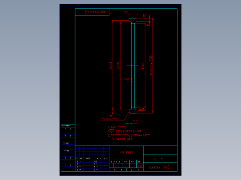
Task: Click the 1:2 scale value
Action: click(140, 166)
